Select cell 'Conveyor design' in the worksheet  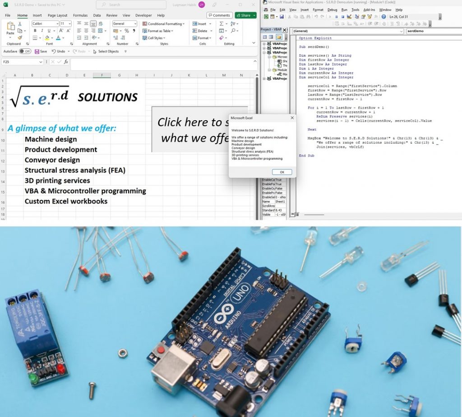52,160
